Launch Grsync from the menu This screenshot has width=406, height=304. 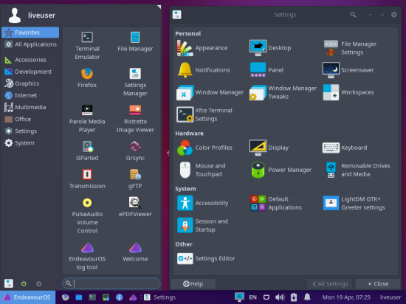(x=135, y=151)
